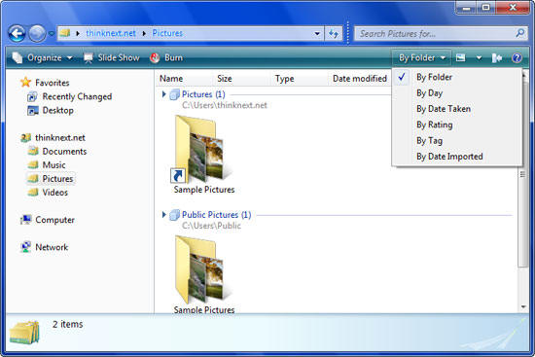
Task: Click the search magnifier icon
Action: pyautogui.click(x=520, y=33)
